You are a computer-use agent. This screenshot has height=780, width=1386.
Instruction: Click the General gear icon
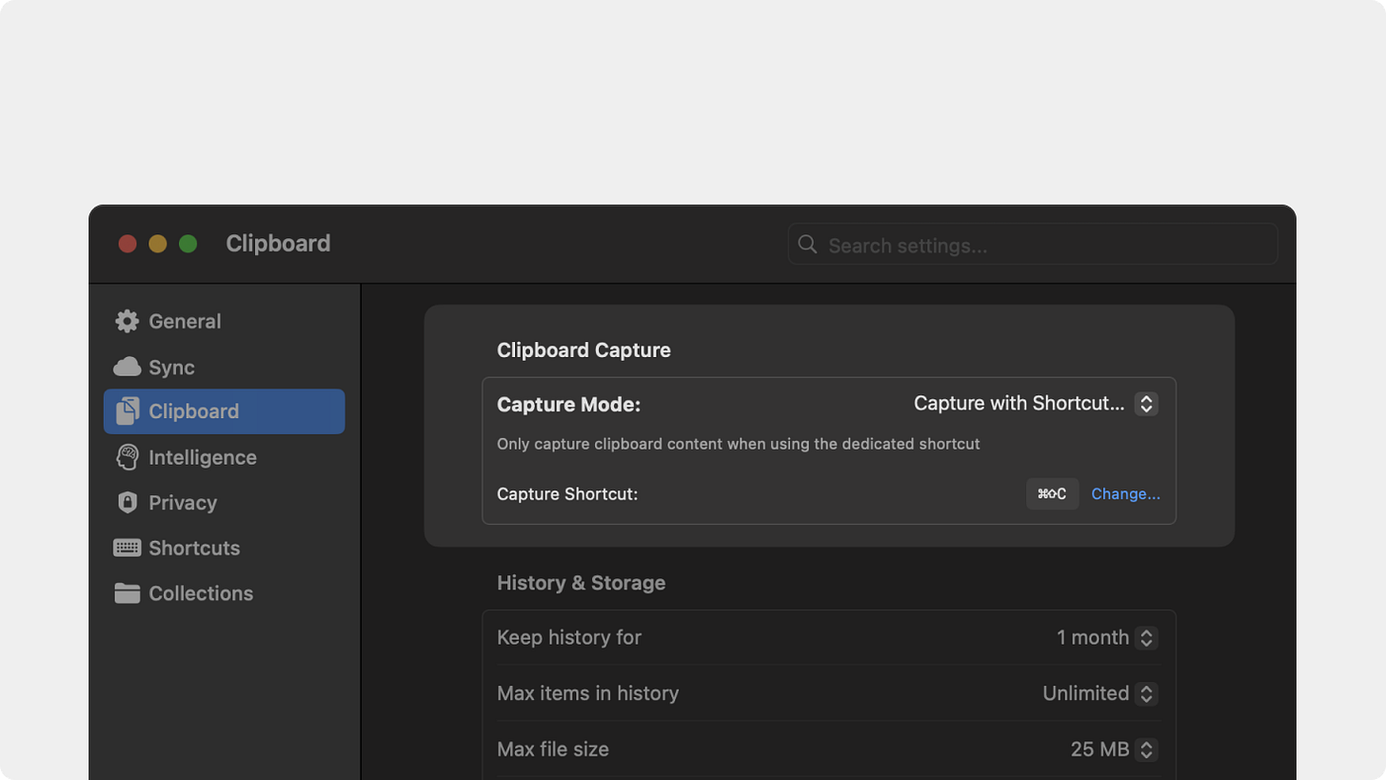[x=127, y=321]
